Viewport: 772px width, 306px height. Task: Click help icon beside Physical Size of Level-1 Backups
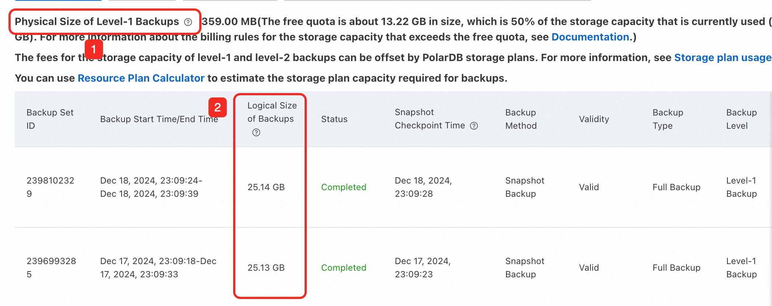(x=188, y=22)
